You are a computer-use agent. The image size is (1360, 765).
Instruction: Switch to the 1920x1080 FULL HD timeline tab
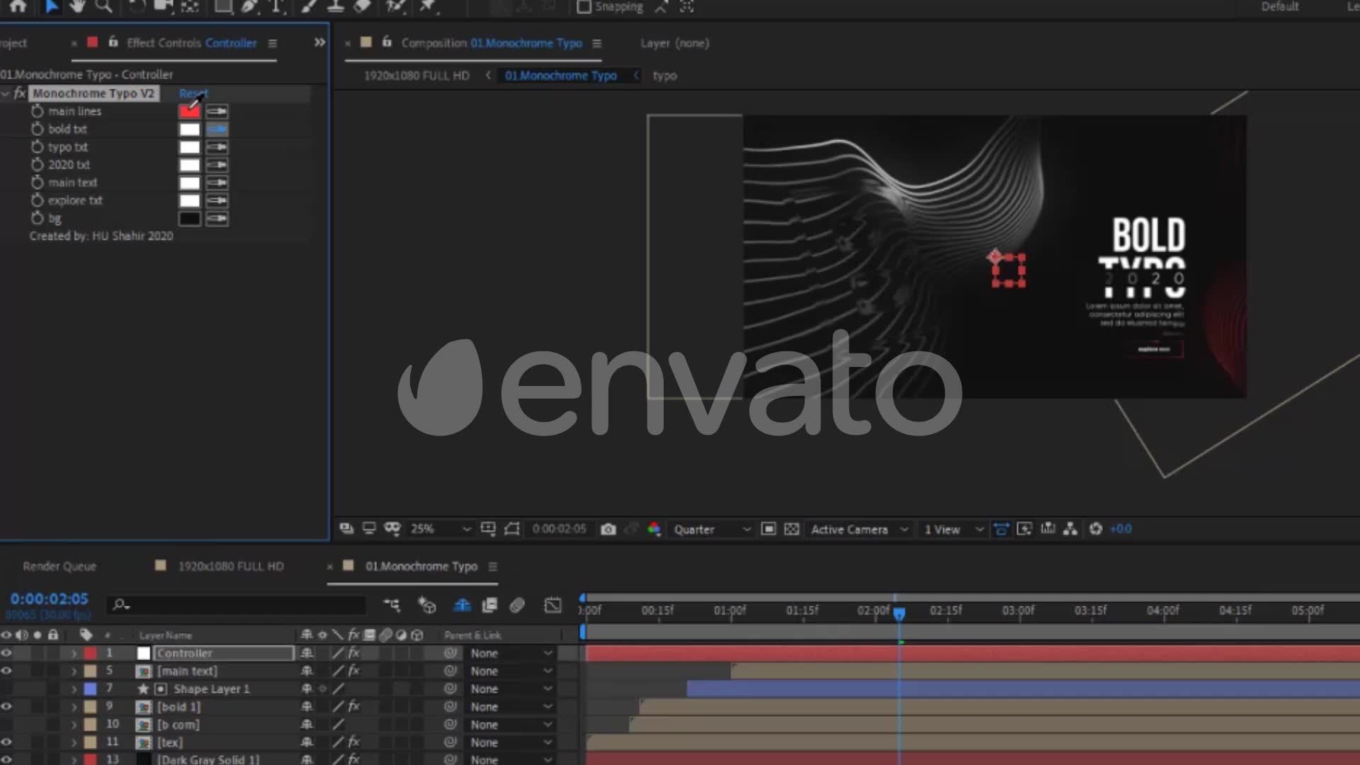231,567
